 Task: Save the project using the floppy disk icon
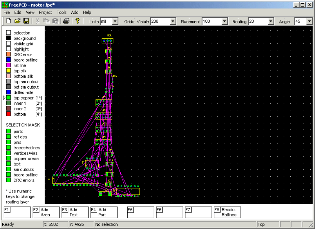[26, 21]
